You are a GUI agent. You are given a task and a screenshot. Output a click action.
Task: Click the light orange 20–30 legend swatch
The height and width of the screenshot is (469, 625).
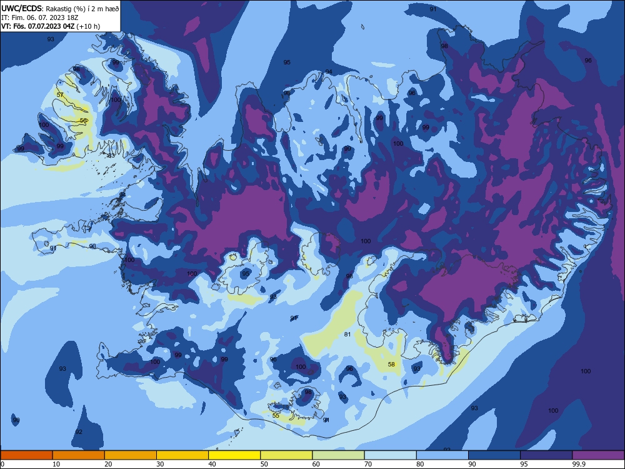[131, 455]
